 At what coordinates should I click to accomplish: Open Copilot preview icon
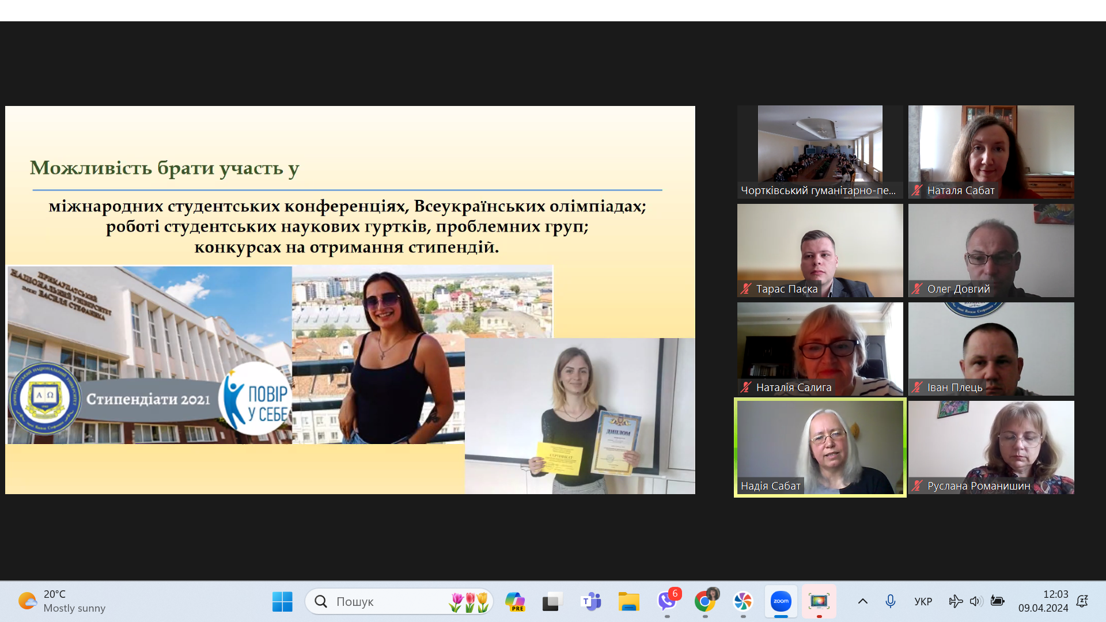514,602
